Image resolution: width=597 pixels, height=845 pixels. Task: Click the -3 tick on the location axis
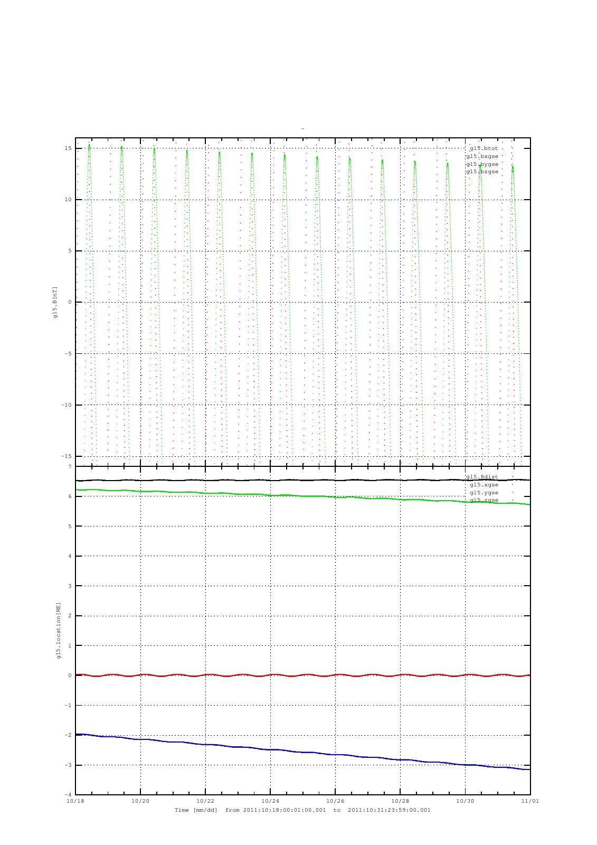coord(68,765)
